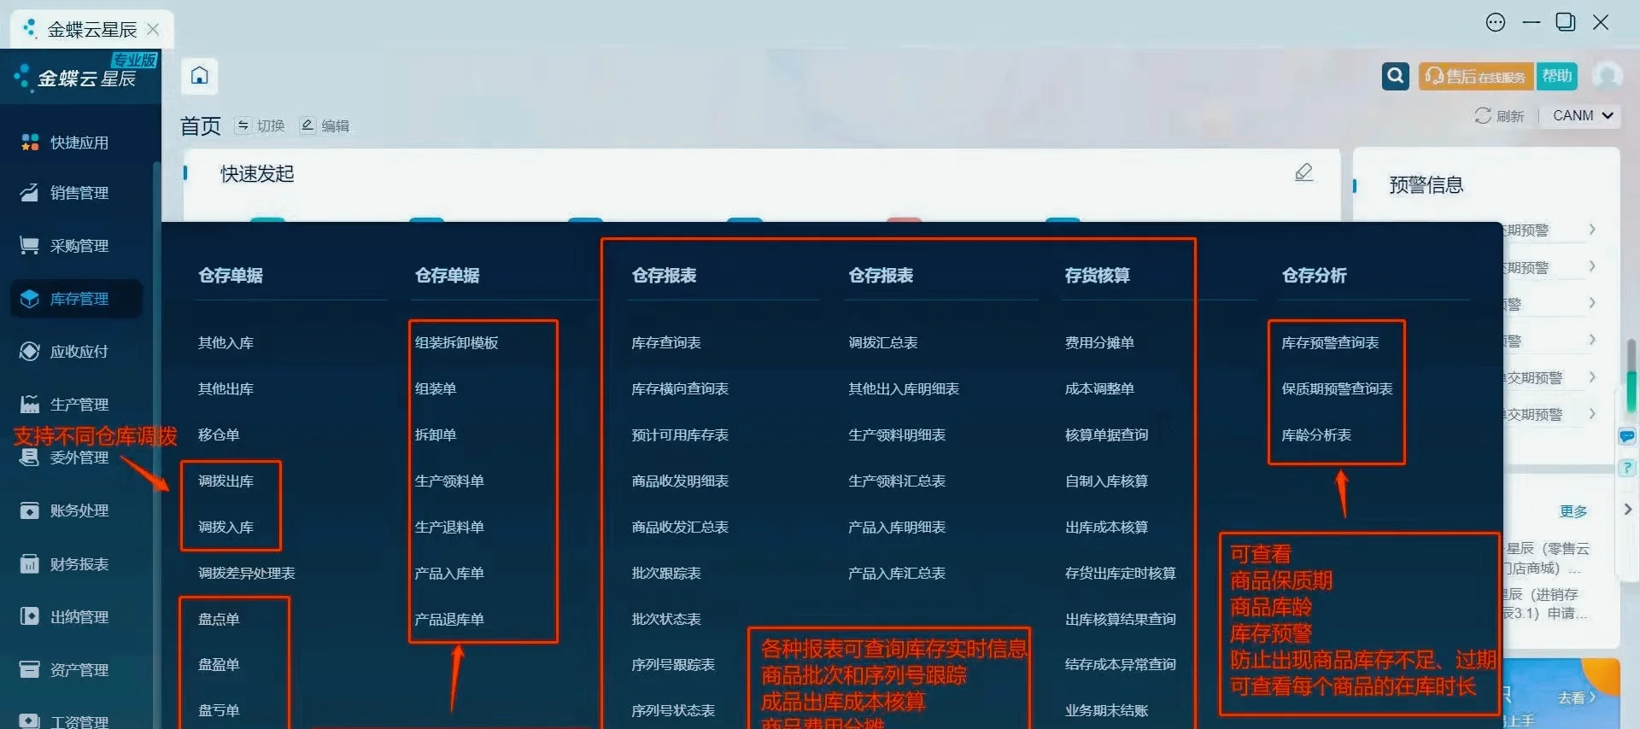Open 其他出入库明细表 report
This screenshot has height=729, width=1640.
[904, 388]
